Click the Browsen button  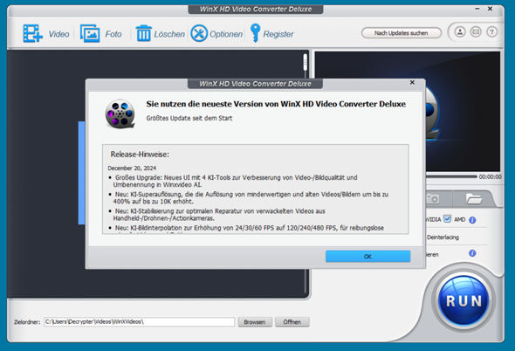[255, 322]
